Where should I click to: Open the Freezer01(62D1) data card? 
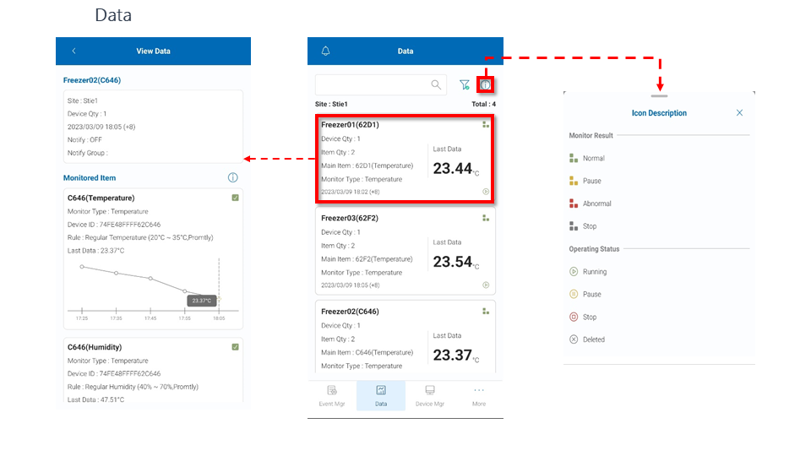(405, 160)
